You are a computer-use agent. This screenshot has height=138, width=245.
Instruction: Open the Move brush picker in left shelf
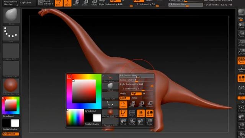click(11, 16)
